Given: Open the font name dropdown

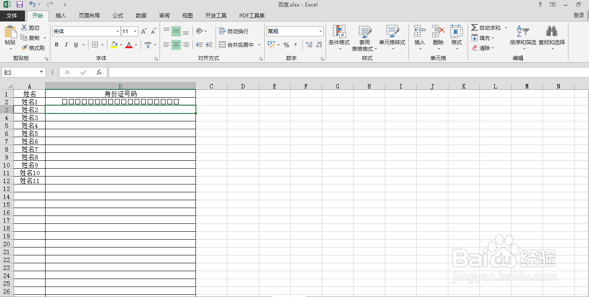Looking at the screenshot, I should [x=117, y=31].
